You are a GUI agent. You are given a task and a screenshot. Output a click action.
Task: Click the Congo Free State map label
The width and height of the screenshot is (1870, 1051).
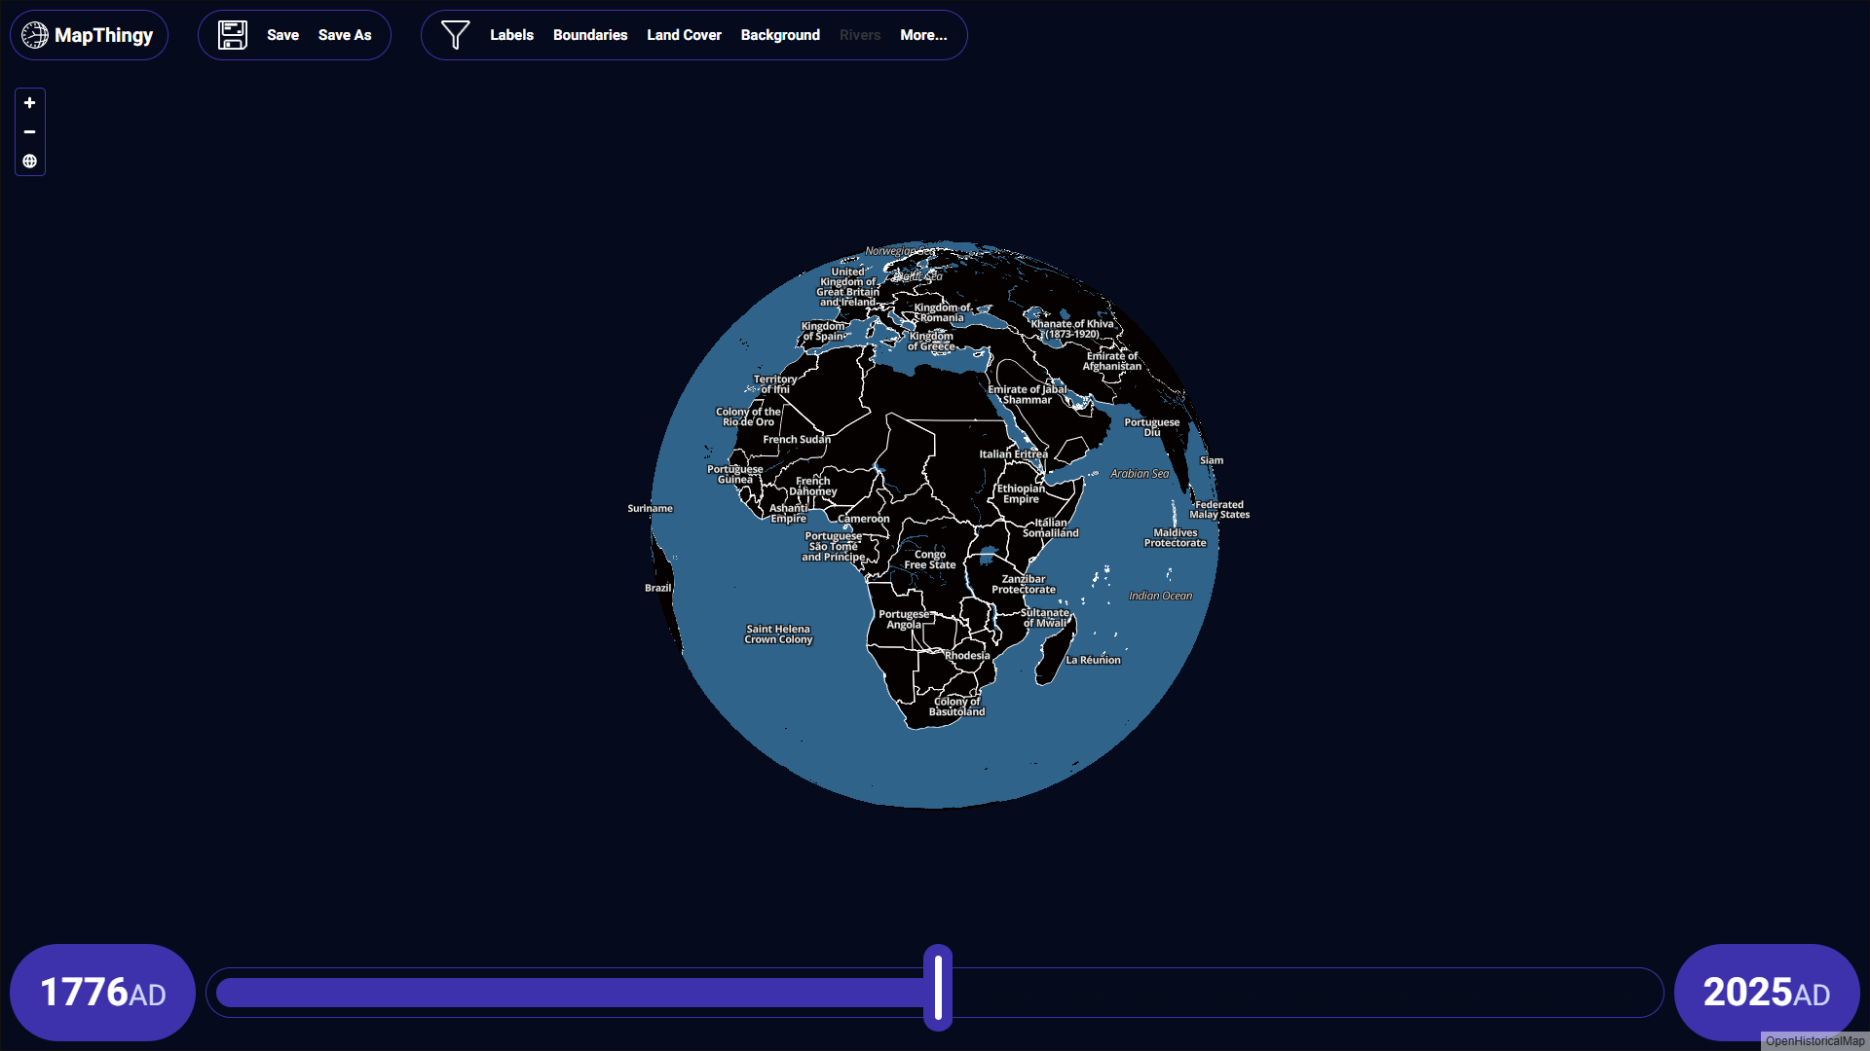point(930,560)
